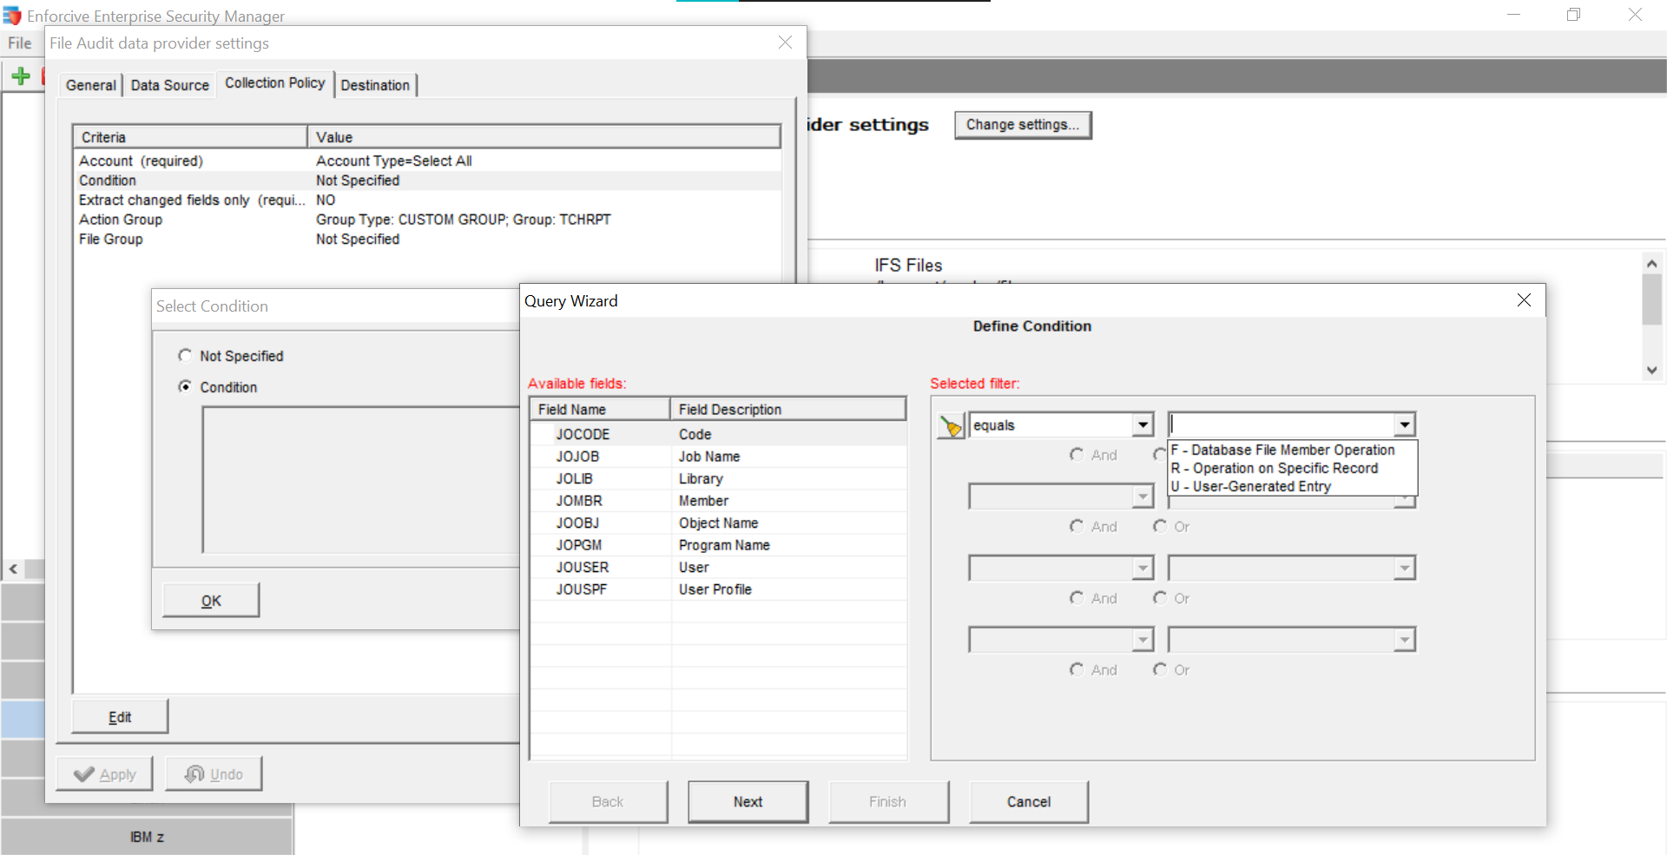Click the Apply checkmark icon

pyautogui.click(x=84, y=774)
